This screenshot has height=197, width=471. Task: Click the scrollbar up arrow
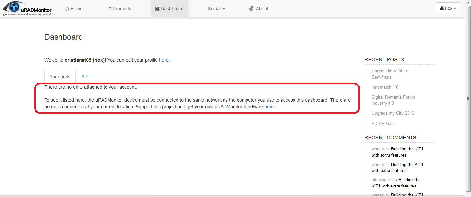click(x=468, y=2)
